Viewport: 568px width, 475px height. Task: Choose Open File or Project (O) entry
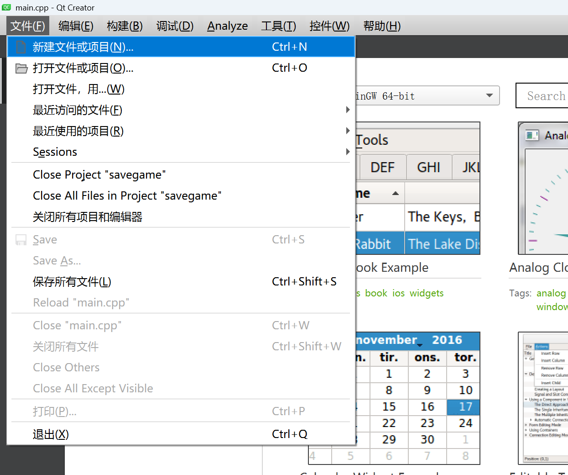coord(181,68)
